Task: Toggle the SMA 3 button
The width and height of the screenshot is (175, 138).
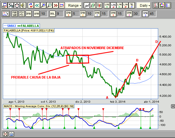Action: pyautogui.click(x=145, y=14)
